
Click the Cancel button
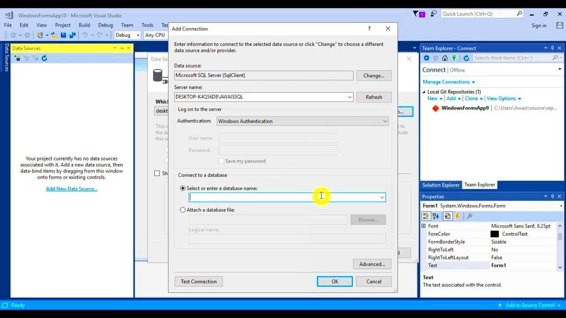pos(374,281)
